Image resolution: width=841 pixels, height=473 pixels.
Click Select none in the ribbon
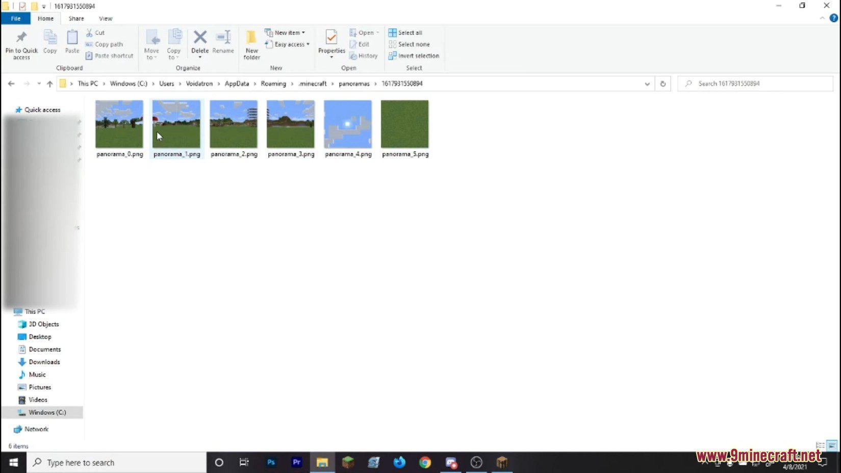click(409, 44)
